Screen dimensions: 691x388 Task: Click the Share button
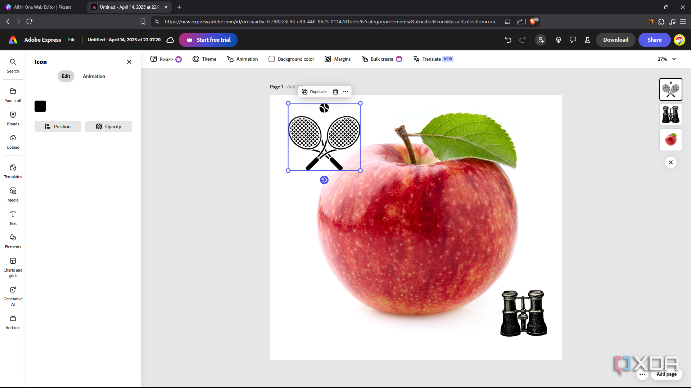tap(654, 40)
